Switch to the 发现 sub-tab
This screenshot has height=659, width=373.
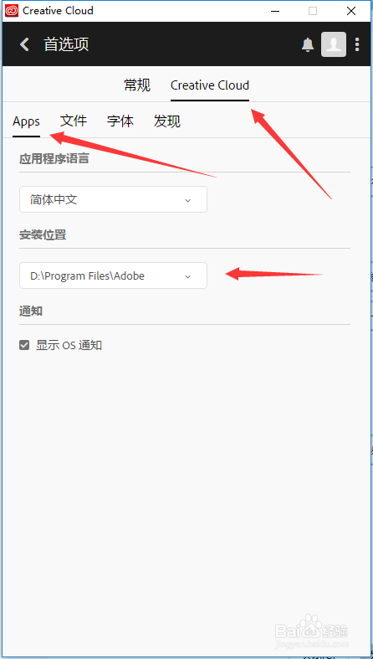click(167, 121)
